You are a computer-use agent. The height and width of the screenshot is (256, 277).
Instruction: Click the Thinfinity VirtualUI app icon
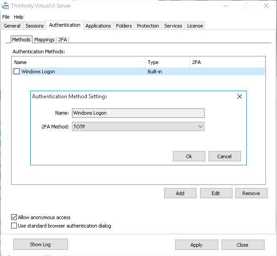click(x=6, y=6)
